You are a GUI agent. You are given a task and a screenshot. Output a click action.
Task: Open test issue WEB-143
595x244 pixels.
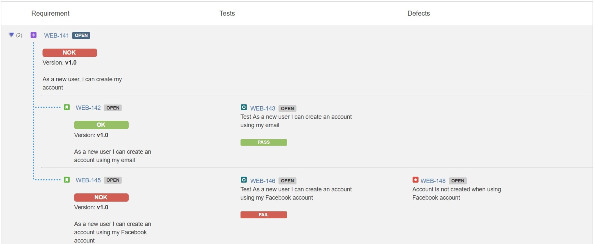pyautogui.click(x=263, y=108)
